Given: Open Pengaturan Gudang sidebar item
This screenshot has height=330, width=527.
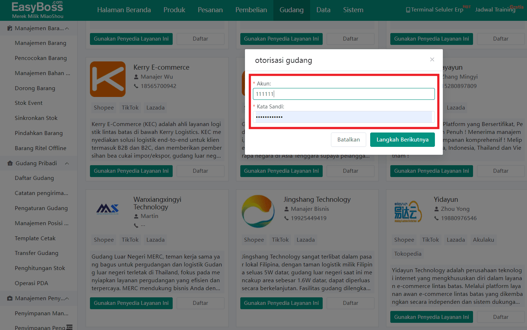Looking at the screenshot, I should coord(41,208).
